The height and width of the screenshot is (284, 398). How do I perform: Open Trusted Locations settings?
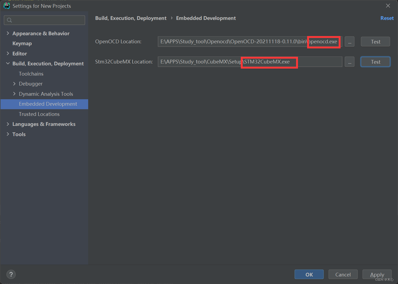click(39, 114)
